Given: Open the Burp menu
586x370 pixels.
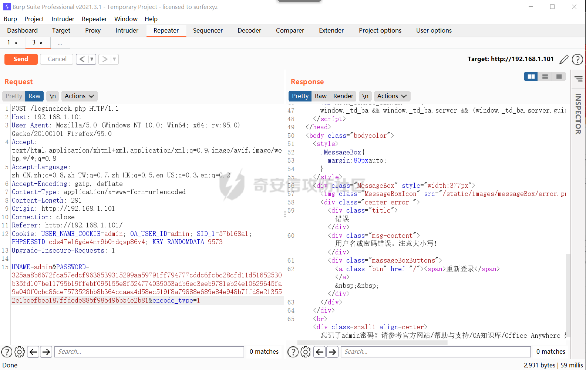Looking at the screenshot, I should tap(10, 19).
